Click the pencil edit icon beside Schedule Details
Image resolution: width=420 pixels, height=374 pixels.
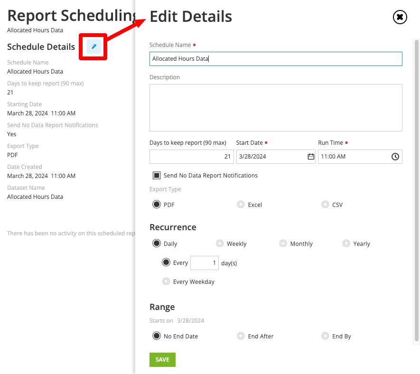[94, 47]
